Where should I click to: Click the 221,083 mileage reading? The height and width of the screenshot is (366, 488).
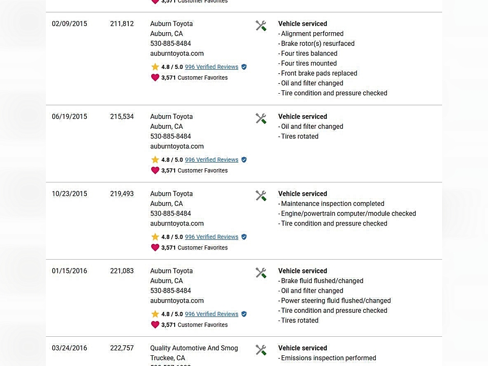[122, 271]
